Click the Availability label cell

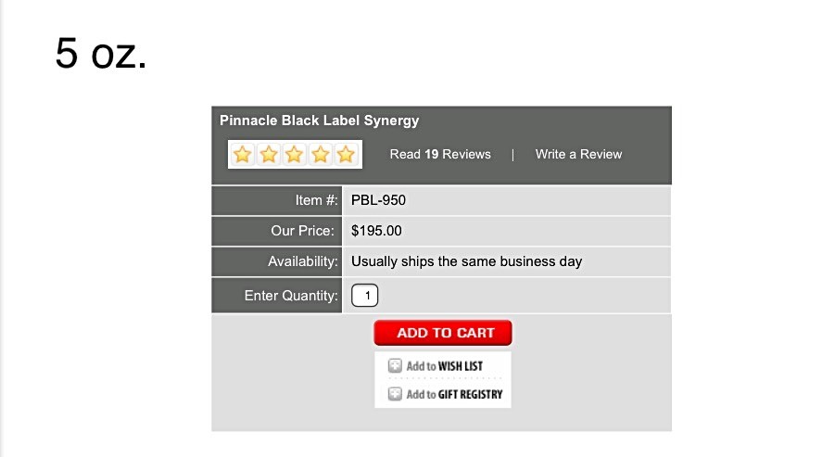(277, 261)
